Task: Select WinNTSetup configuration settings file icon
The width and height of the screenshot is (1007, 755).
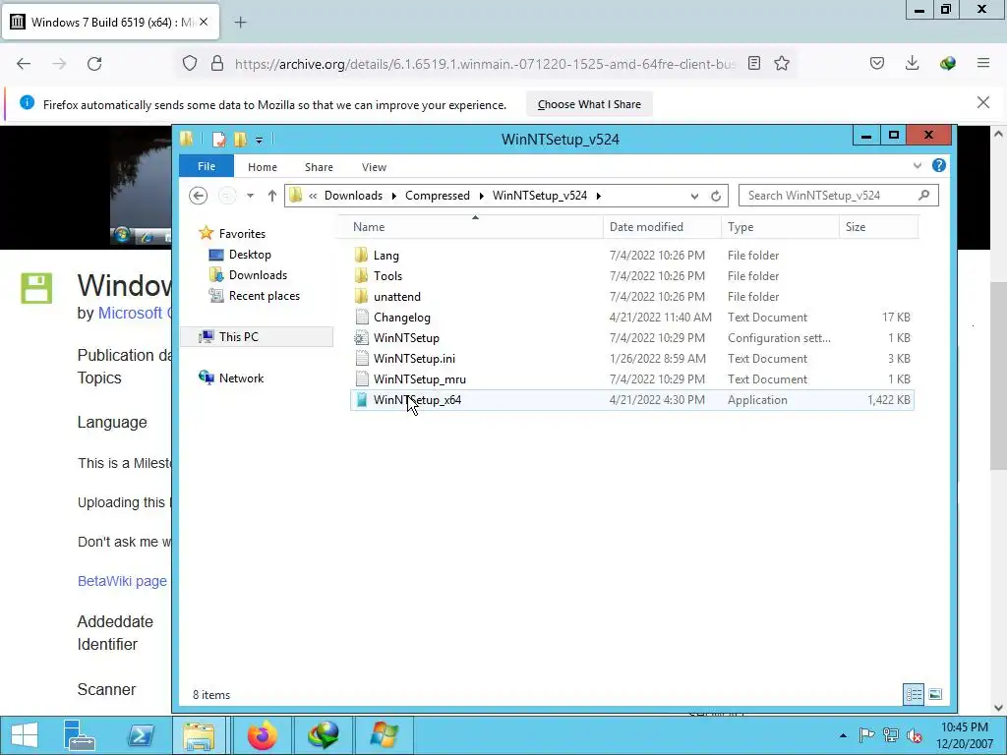Action: [362, 338]
